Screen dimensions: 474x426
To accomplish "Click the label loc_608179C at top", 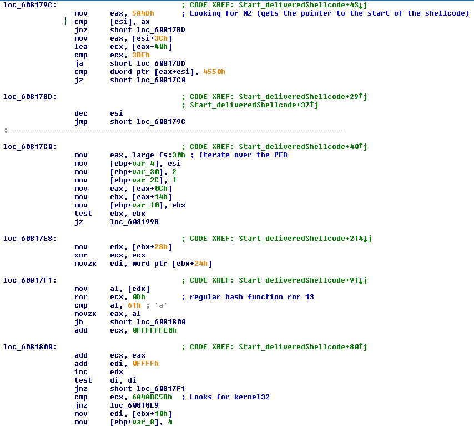I will tap(29, 5).
